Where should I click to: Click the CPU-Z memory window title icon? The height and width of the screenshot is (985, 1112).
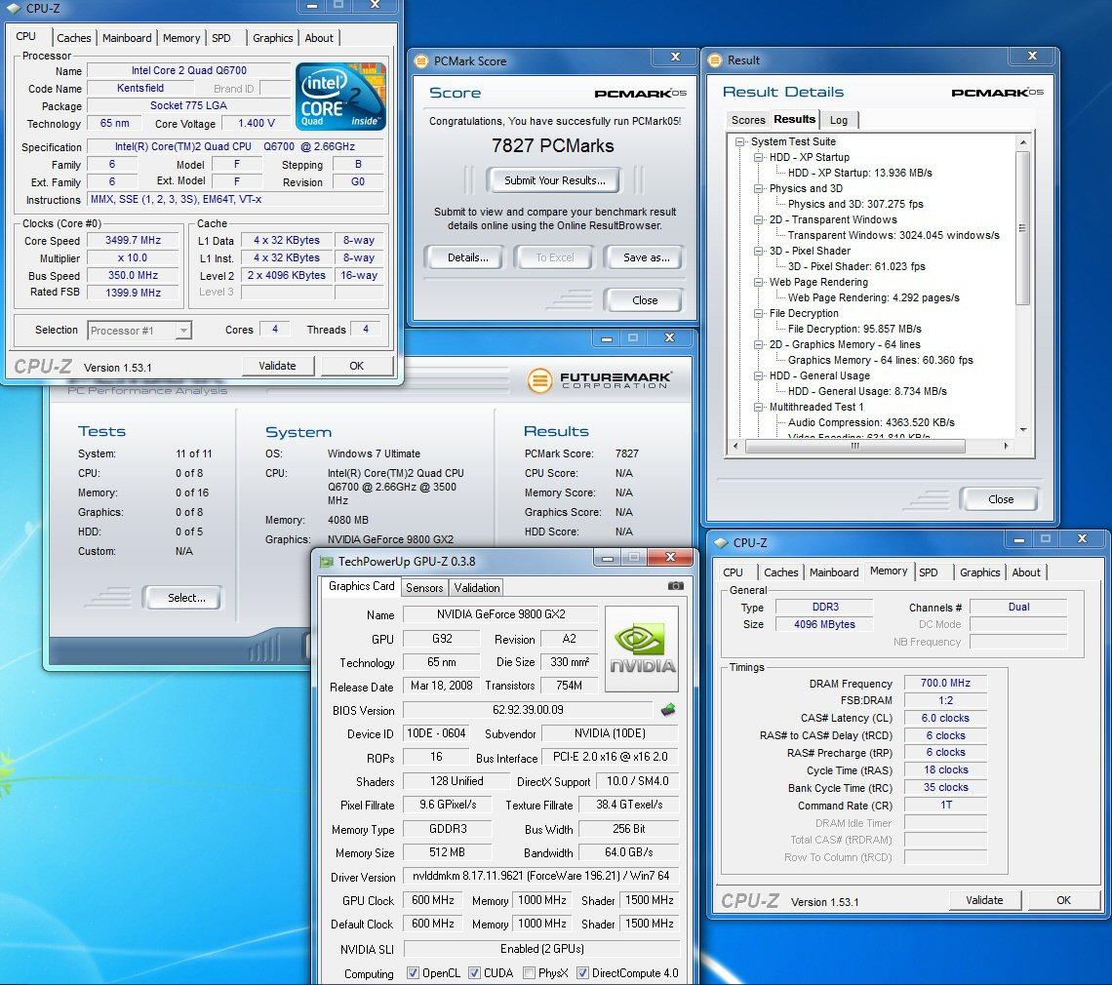click(x=721, y=542)
